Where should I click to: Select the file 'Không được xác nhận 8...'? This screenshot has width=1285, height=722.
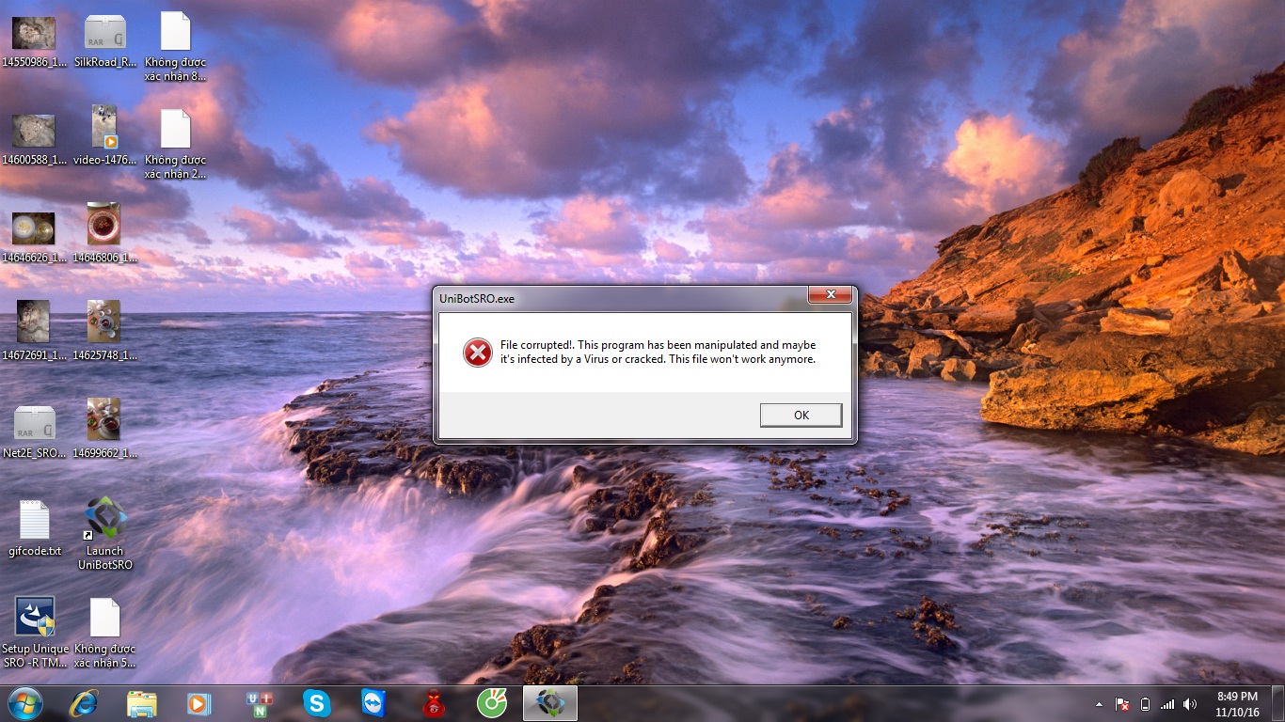pyautogui.click(x=176, y=47)
